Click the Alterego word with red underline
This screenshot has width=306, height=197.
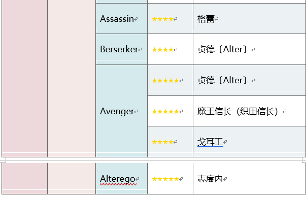(x=118, y=179)
